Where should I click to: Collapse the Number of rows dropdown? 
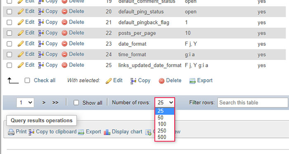click(165, 103)
